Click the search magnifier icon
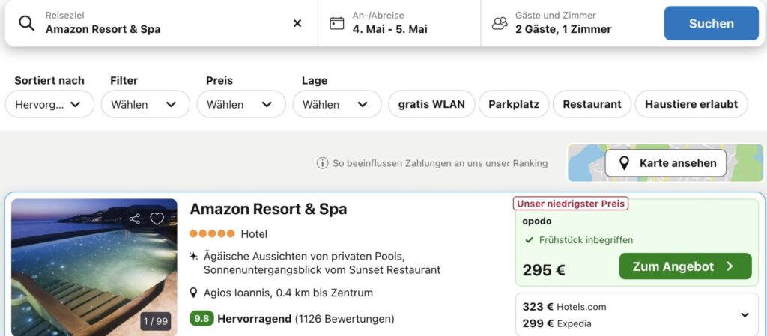 point(27,23)
